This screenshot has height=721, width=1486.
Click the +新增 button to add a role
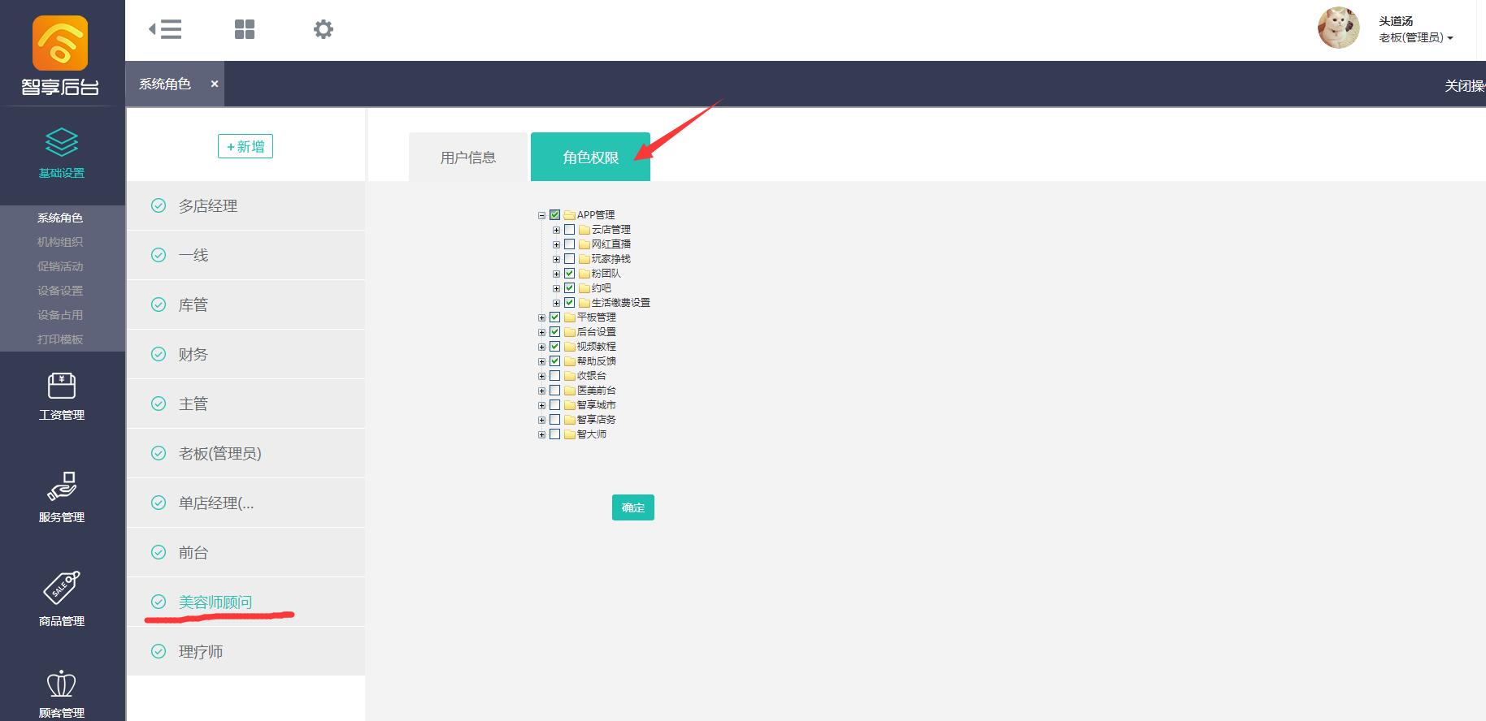point(245,146)
